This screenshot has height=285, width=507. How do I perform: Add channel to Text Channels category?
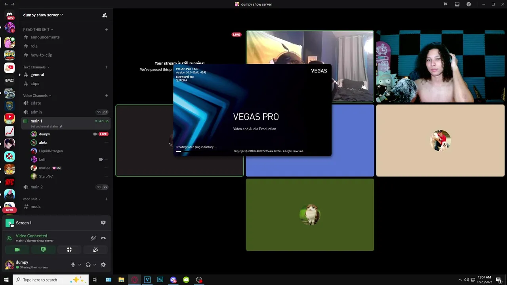[106, 67]
